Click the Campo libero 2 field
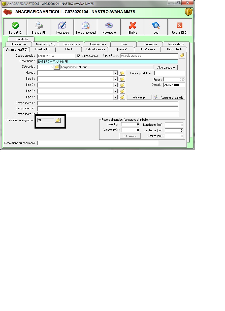This screenshot has width=225, height=311. point(108,109)
